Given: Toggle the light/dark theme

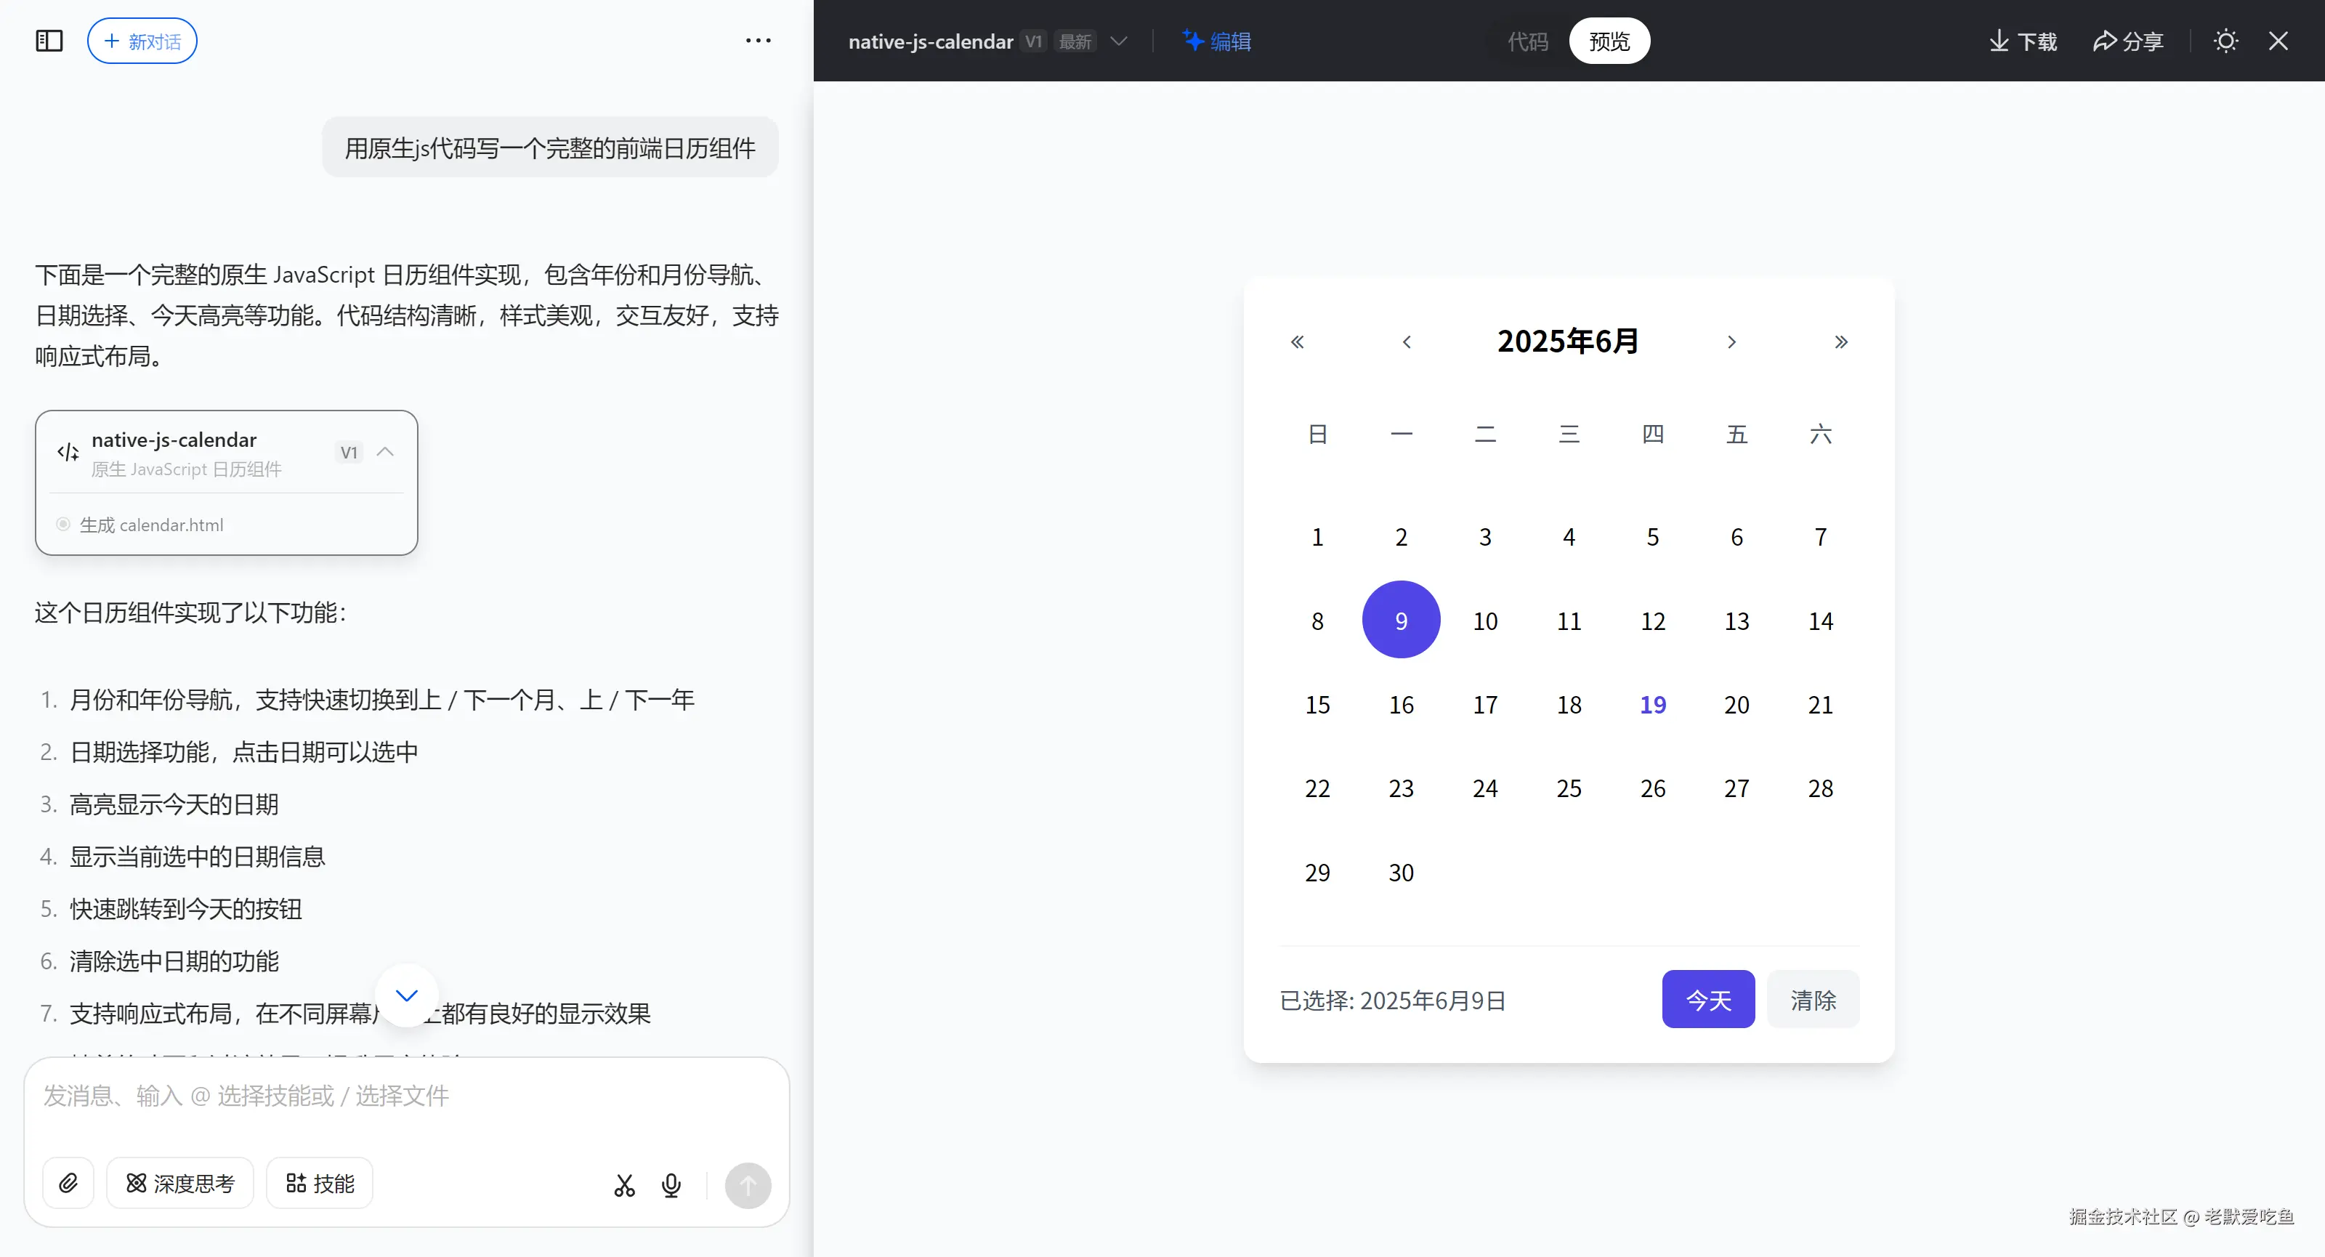Looking at the screenshot, I should [x=2225, y=41].
